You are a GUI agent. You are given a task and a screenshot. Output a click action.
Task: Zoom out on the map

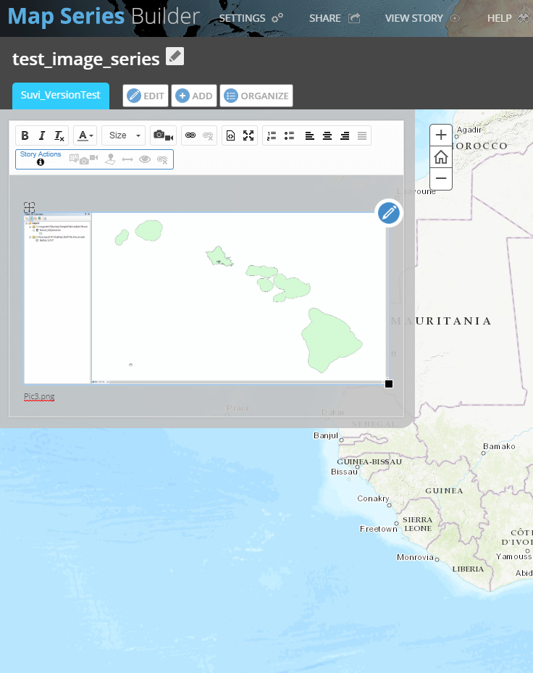(441, 178)
